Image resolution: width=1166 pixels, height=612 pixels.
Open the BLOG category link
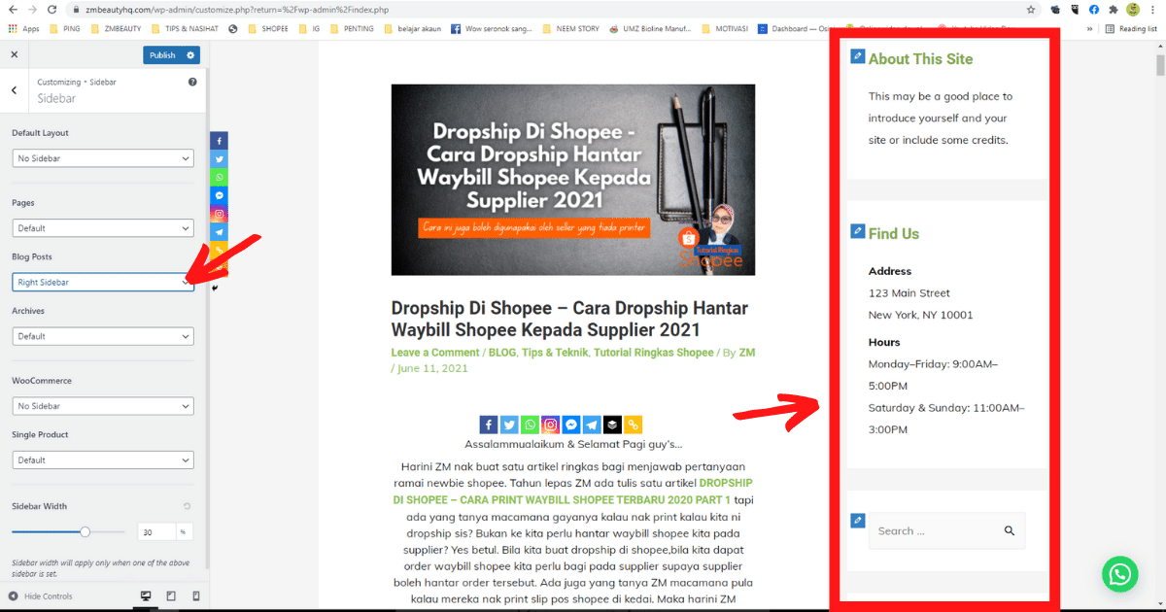(x=502, y=353)
